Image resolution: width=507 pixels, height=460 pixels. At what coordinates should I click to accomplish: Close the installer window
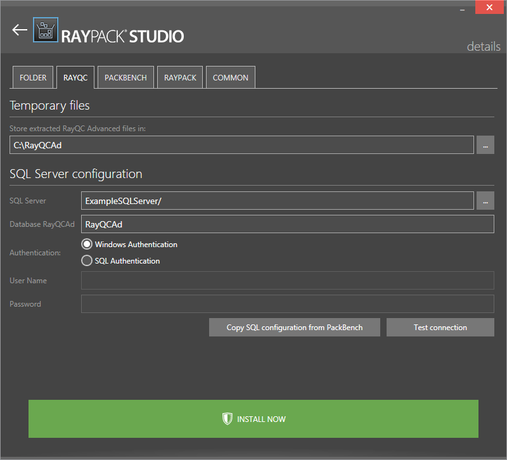[x=490, y=8]
